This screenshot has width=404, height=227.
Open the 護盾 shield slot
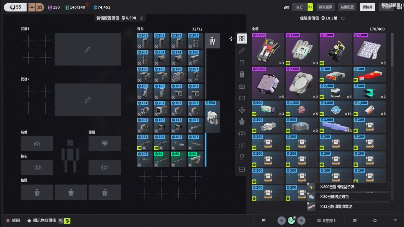[x=105, y=144]
